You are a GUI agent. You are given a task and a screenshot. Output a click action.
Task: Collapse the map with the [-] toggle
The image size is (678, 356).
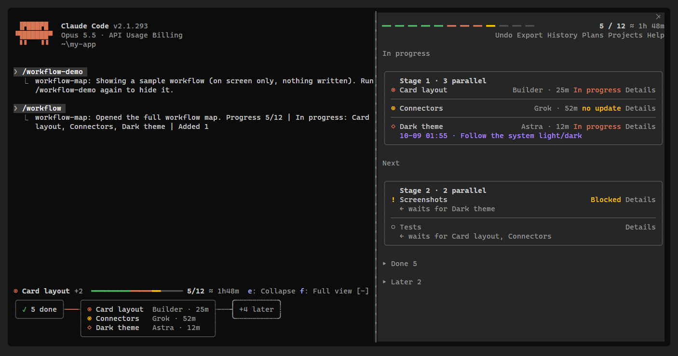[x=363, y=291]
